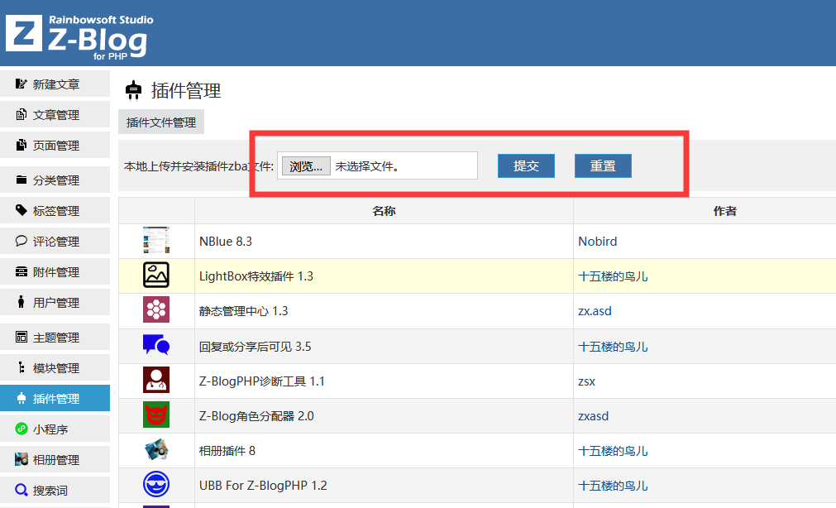836x508 pixels.
Task: Open author link zx.asd
Action: tap(595, 310)
